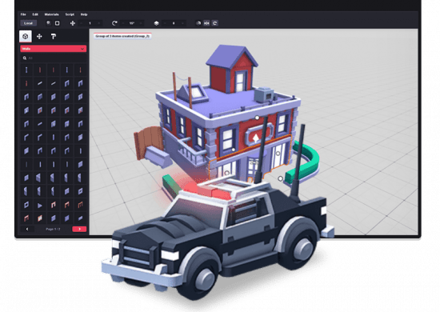Toggle the Local coordinate space button
This screenshot has height=312, width=440.
click(x=28, y=23)
